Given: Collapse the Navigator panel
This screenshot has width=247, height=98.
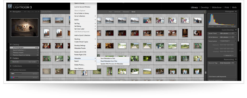Looking at the screenshot, I should click(x=11, y=12).
